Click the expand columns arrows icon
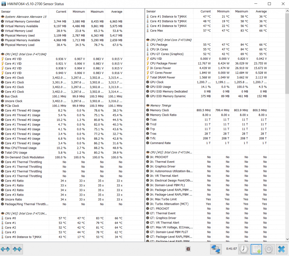 5,249
